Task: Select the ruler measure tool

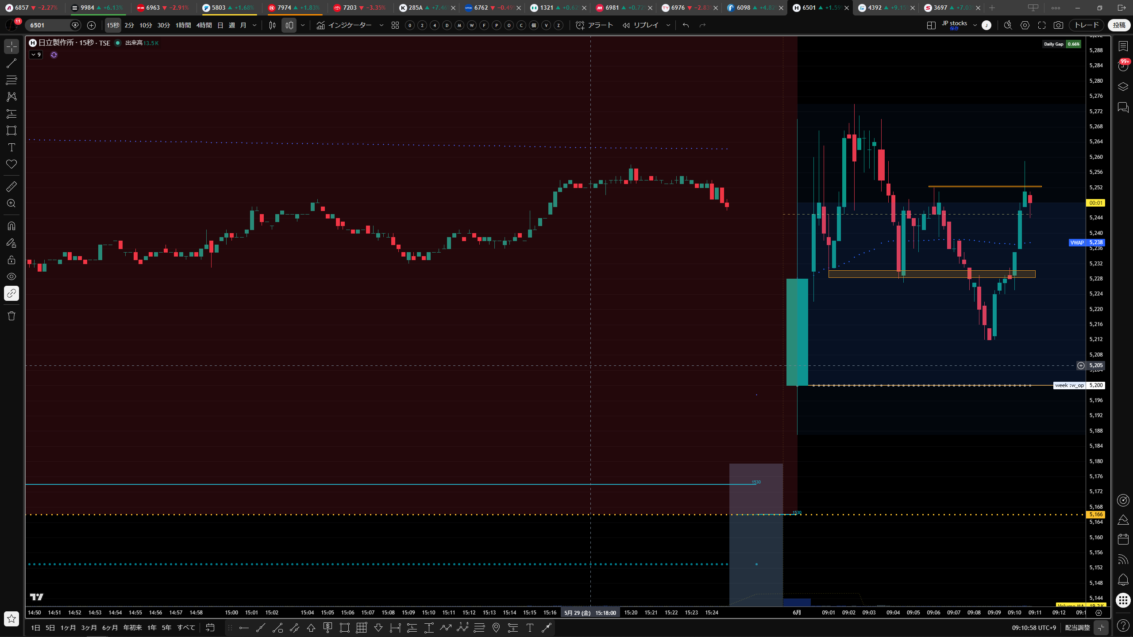Action: (x=12, y=187)
